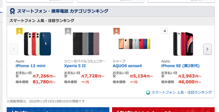Show previous ranking items with left arrow
The width and height of the screenshot is (219, 112).
pos(14,49)
